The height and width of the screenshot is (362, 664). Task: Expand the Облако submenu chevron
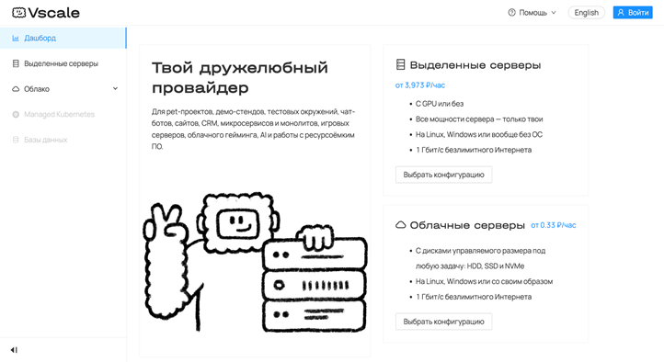[x=115, y=89]
